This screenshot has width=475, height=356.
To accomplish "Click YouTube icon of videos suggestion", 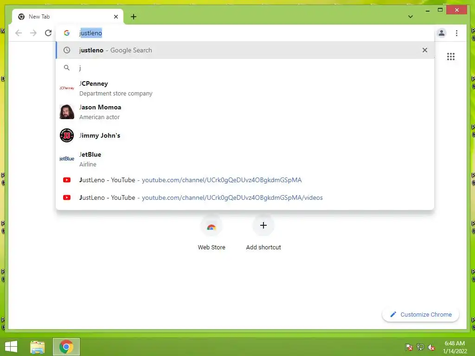I will 67,197.
